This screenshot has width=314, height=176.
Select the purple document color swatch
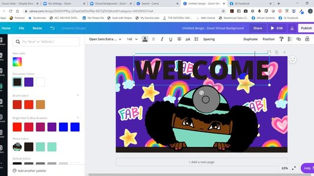(x=29, y=82)
